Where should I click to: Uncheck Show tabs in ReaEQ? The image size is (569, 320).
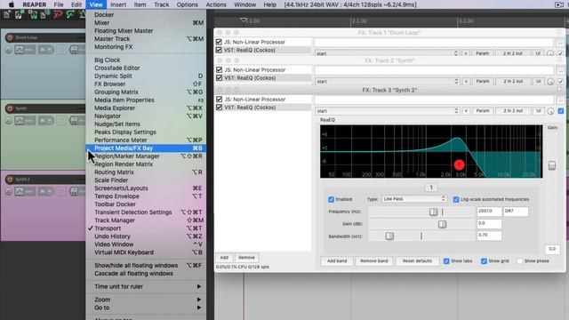[446, 260]
